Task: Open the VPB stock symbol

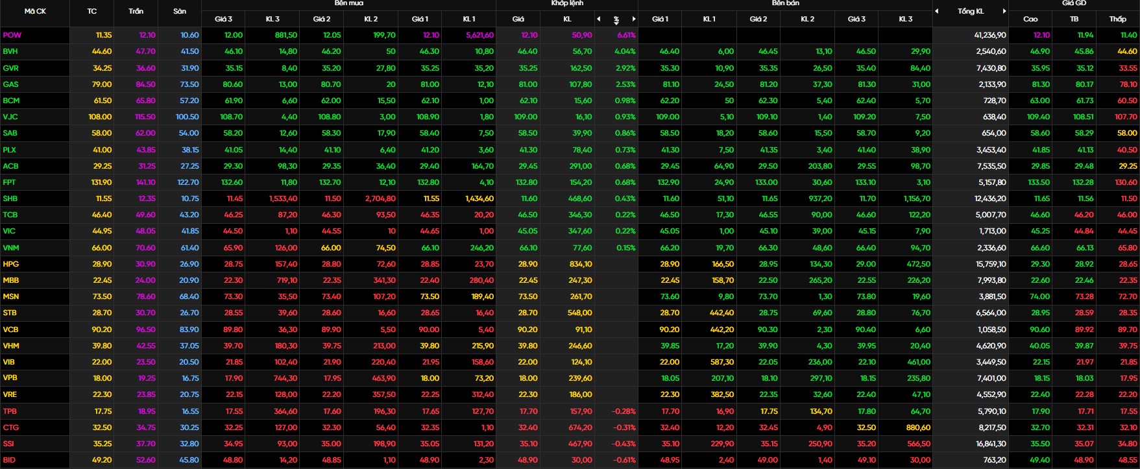Action: click(10, 378)
